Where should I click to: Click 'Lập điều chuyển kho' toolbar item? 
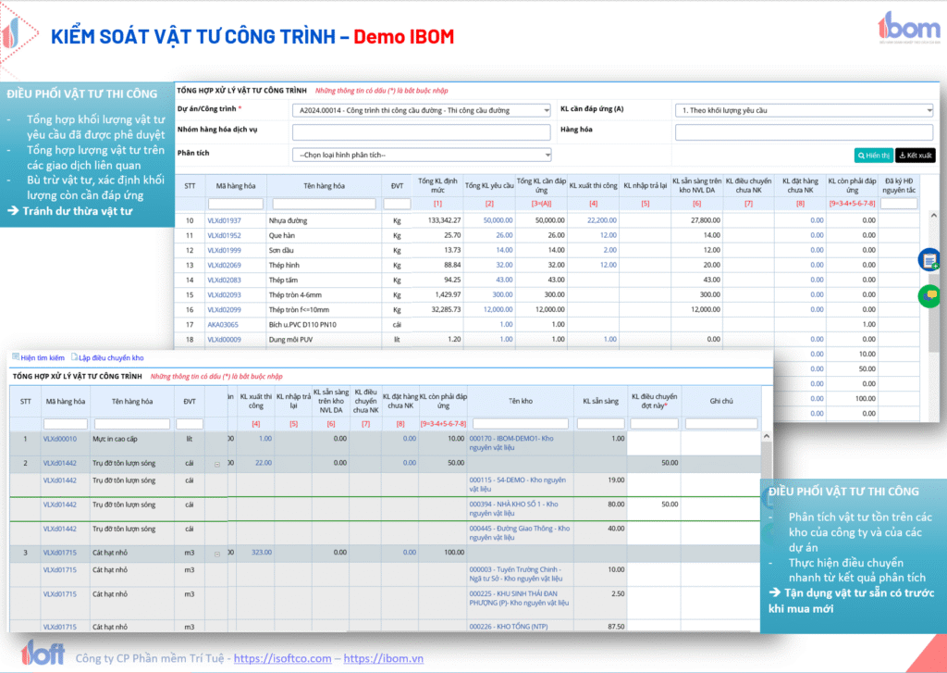pos(109,357)
